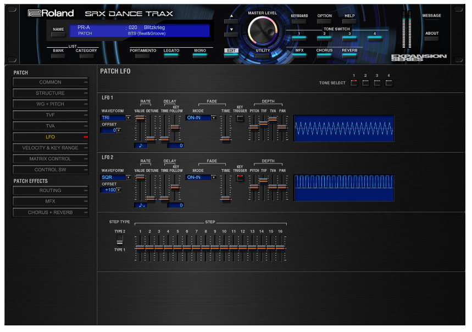Toggle the Chorus effect switch
The image size is (472, 332).
pos(324,55)
